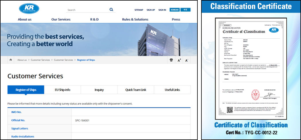Click the Cert No. TYG-CC-0012-22 text
The height and width of the screenshot is (140, 301).
[x=251, y=133]
